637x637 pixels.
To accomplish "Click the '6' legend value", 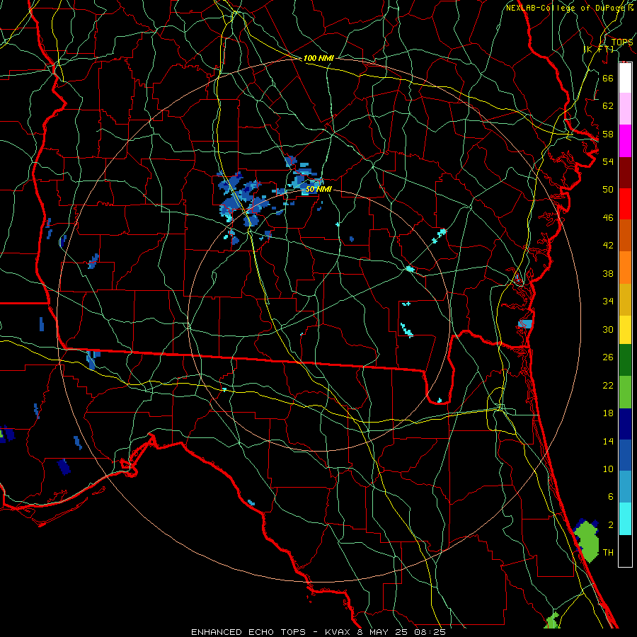I will point(611,497).
